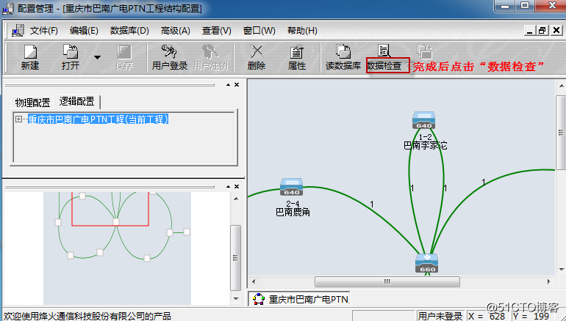Expand the 重庆市巴南广电PTN工程 tree node
The image size is (566, 321).
pyautogui.click(x=18, y=119)
